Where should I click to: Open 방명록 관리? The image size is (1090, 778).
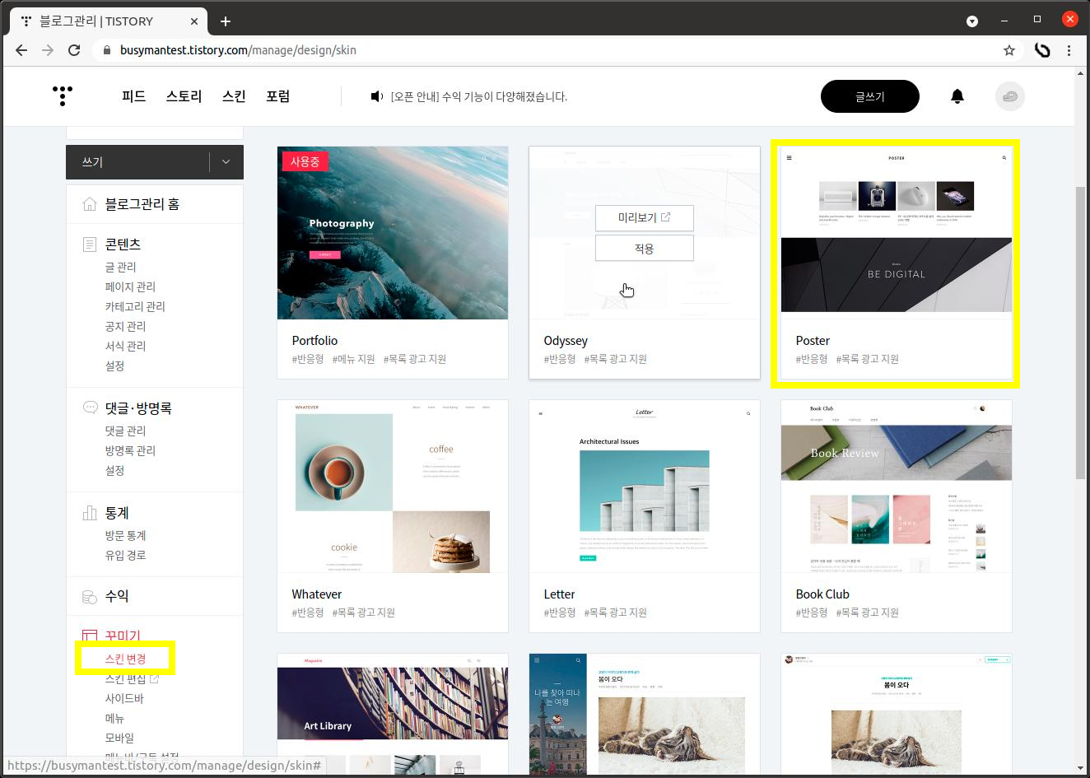point(130,450)
